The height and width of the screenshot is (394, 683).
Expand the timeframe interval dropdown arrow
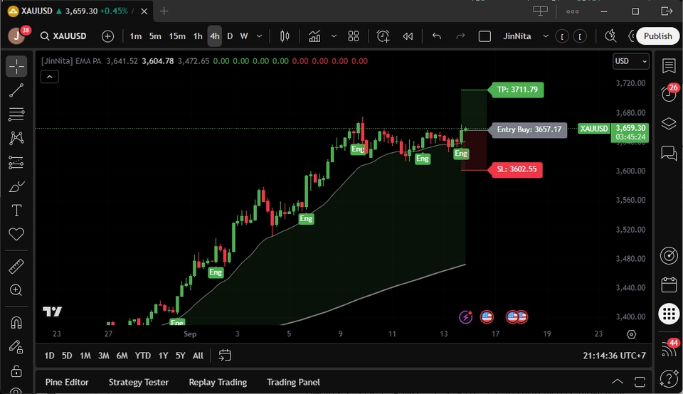[x=260, y=36]
